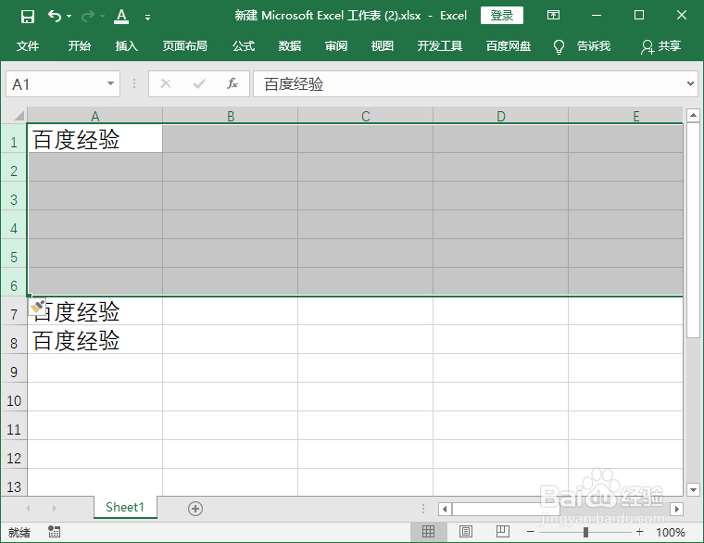Expand the formula bar chevron

point(690,83)
